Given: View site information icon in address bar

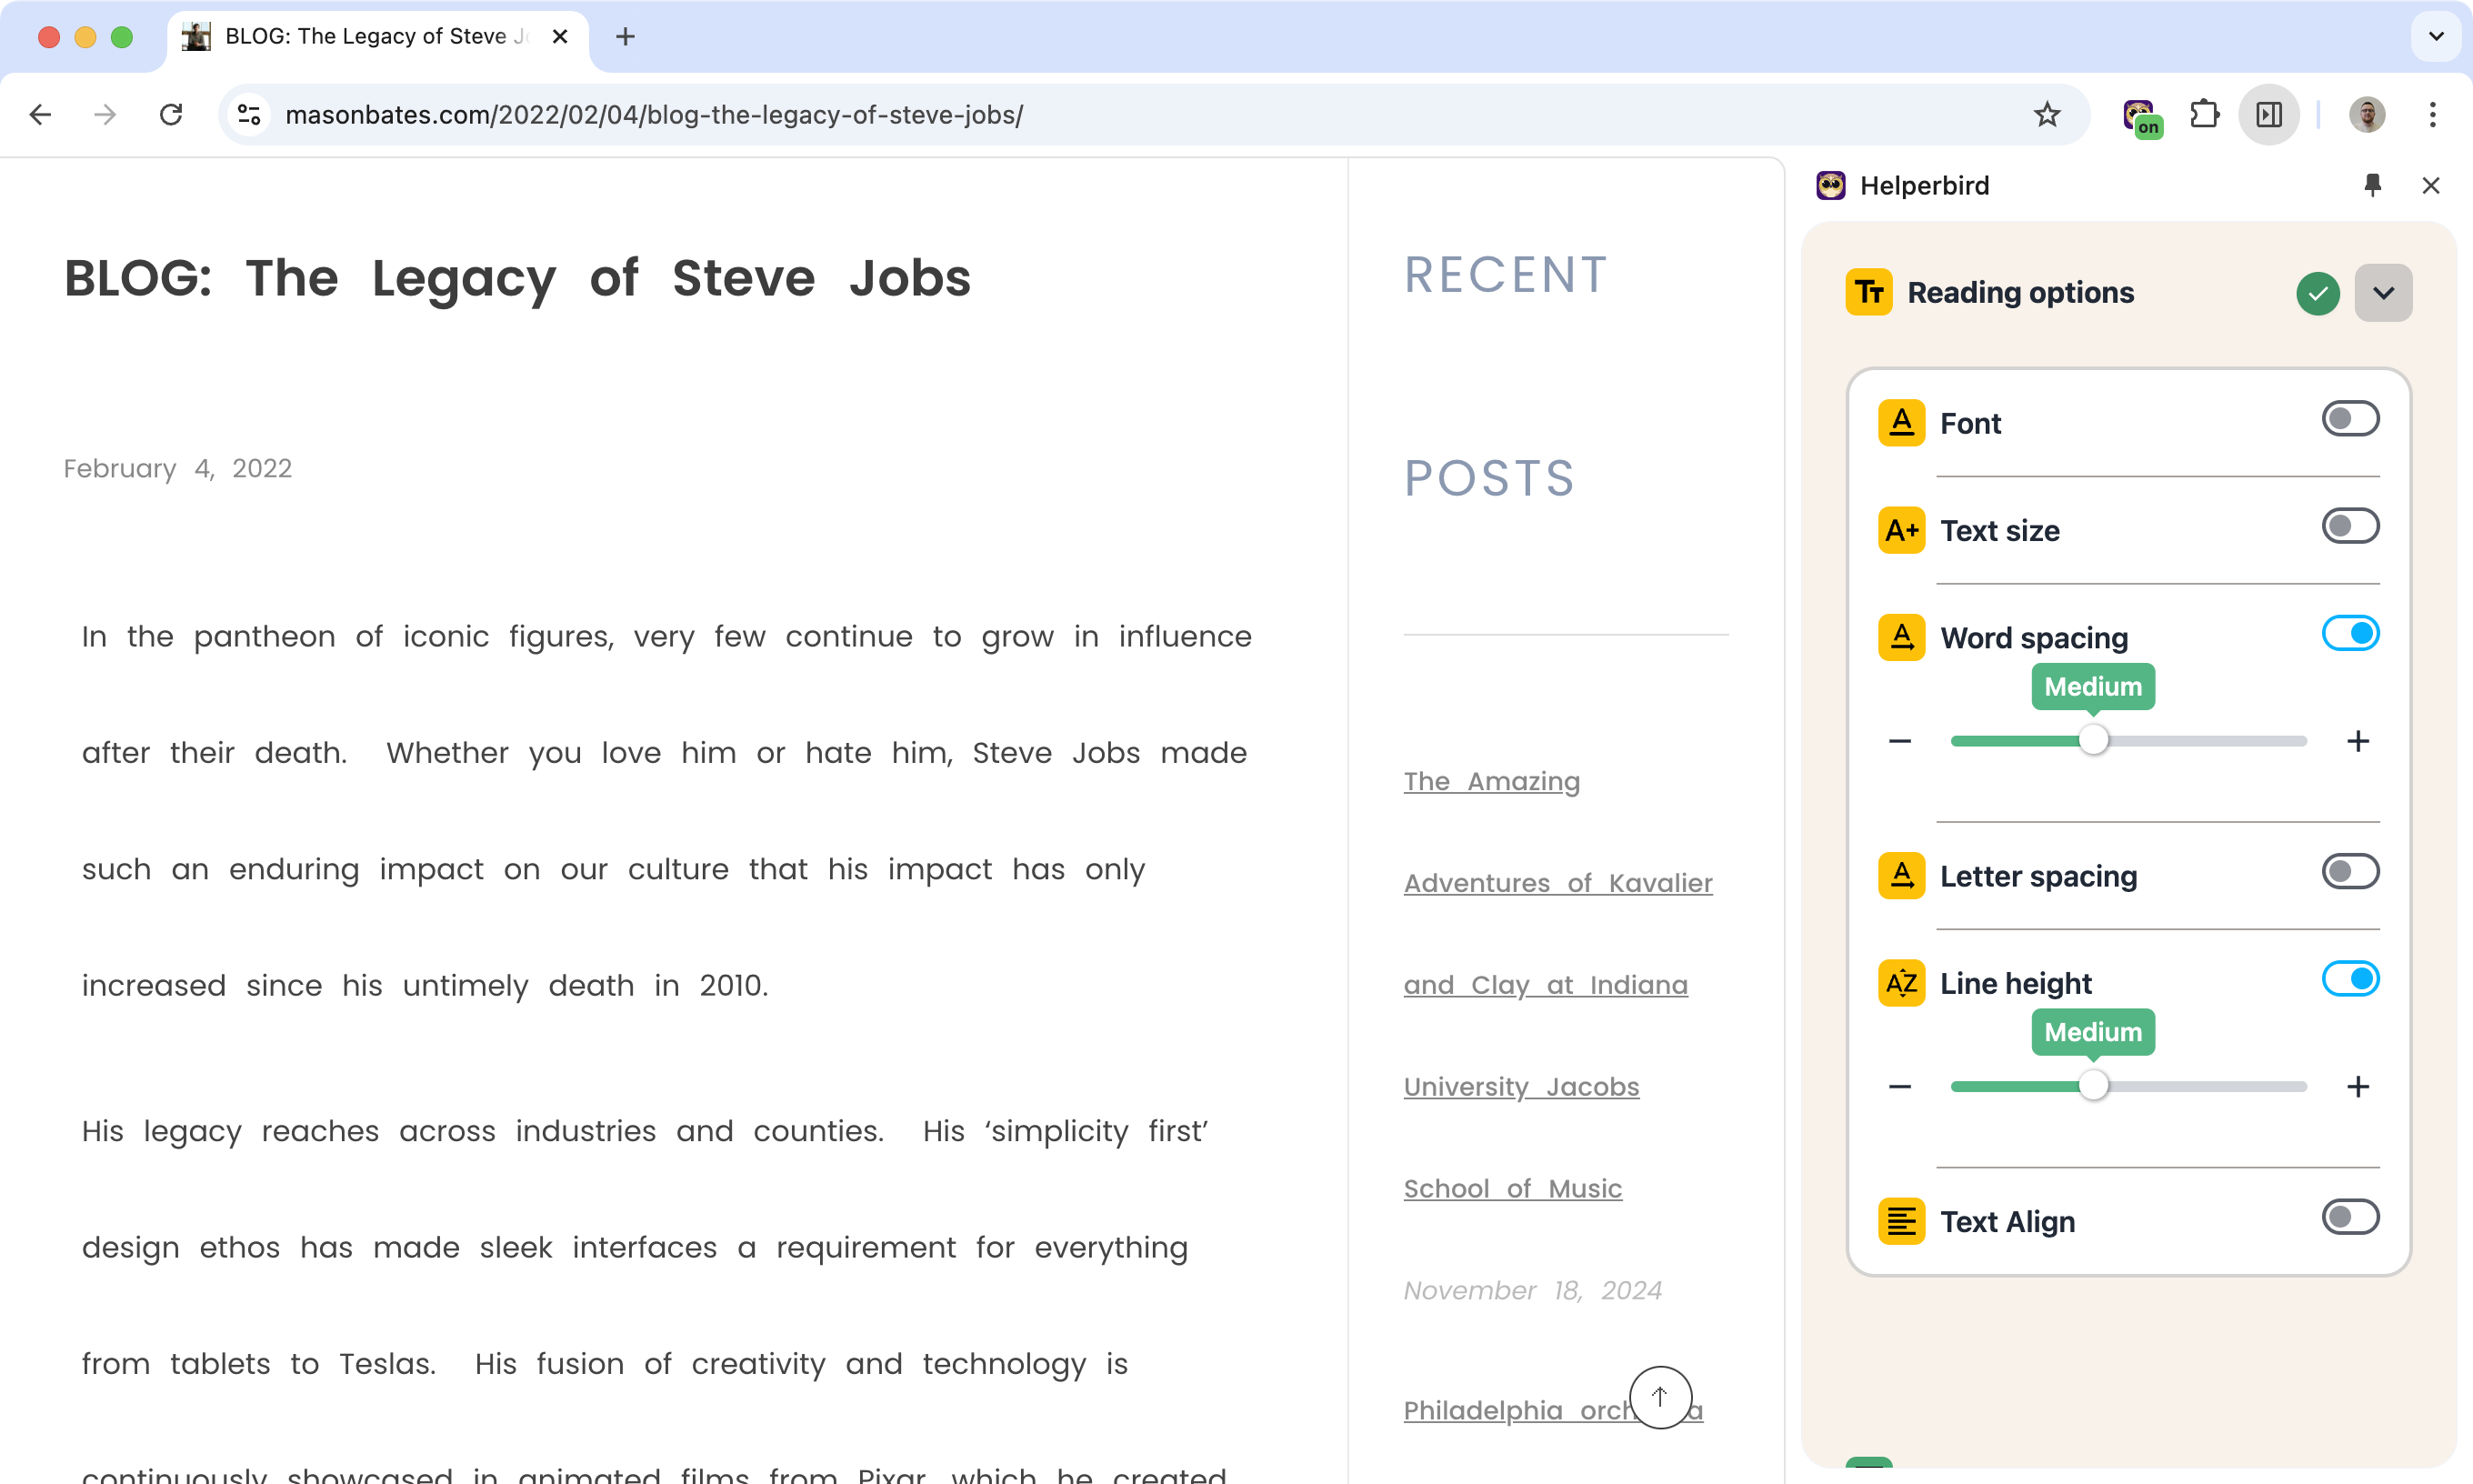Looking at the screenshot, I should coord(249,115).
